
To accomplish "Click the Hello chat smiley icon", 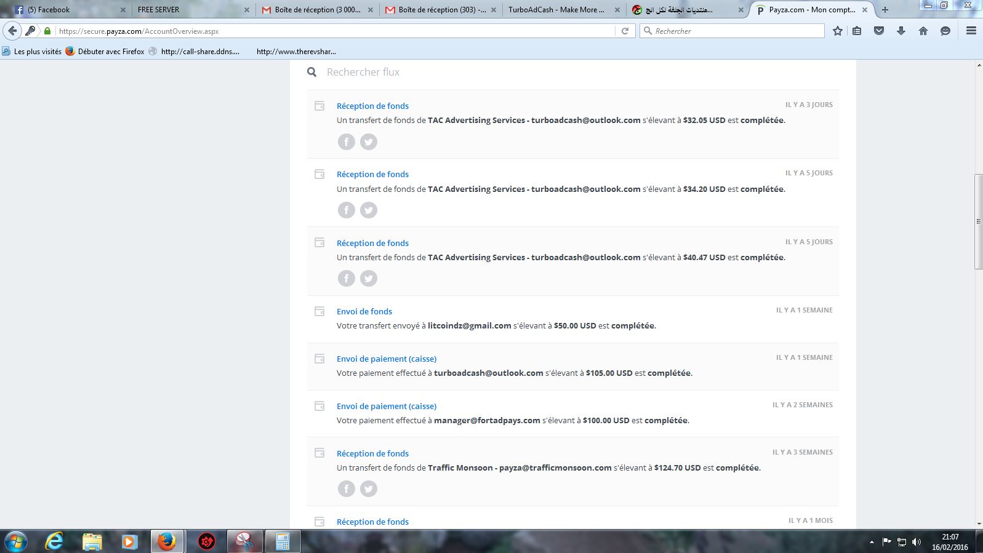I will [x=945, y=31].
